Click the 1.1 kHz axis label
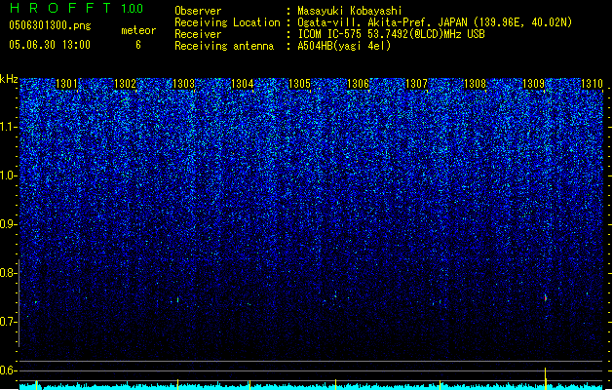 (x=9, y=127)
